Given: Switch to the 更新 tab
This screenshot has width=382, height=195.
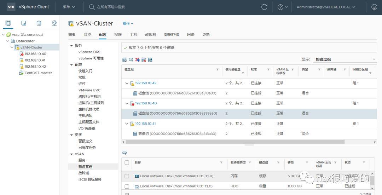Looking at the screenshot, I should (206, 35).
